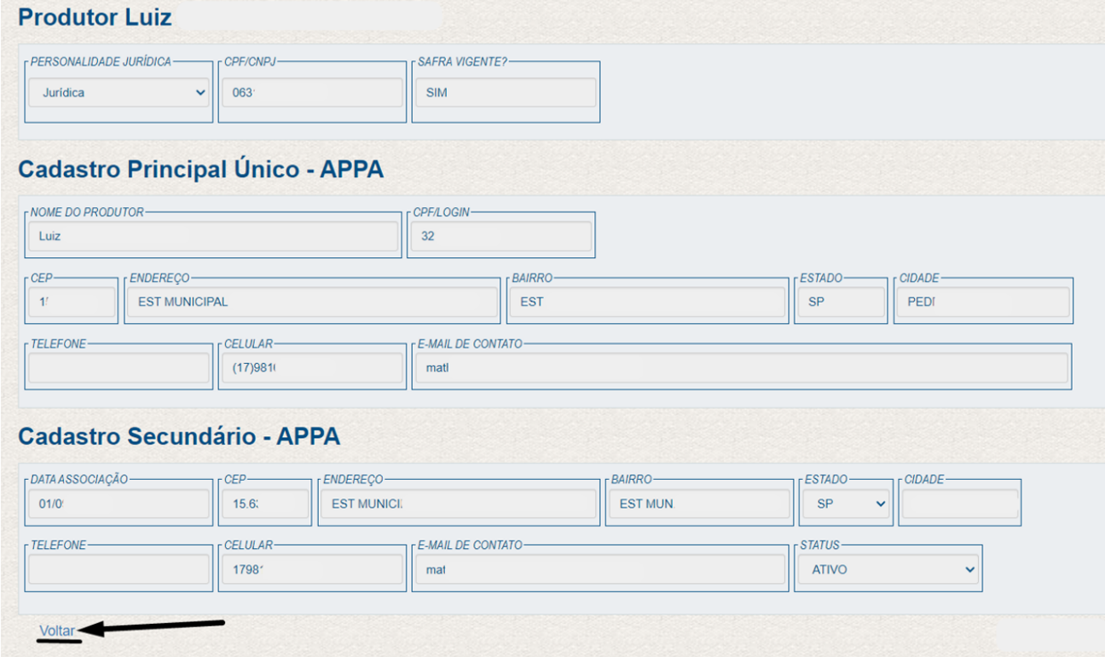Click the Nome do Produtor field
The width and height of the screenshot is (1105, 657).
(x=213, y=236)
